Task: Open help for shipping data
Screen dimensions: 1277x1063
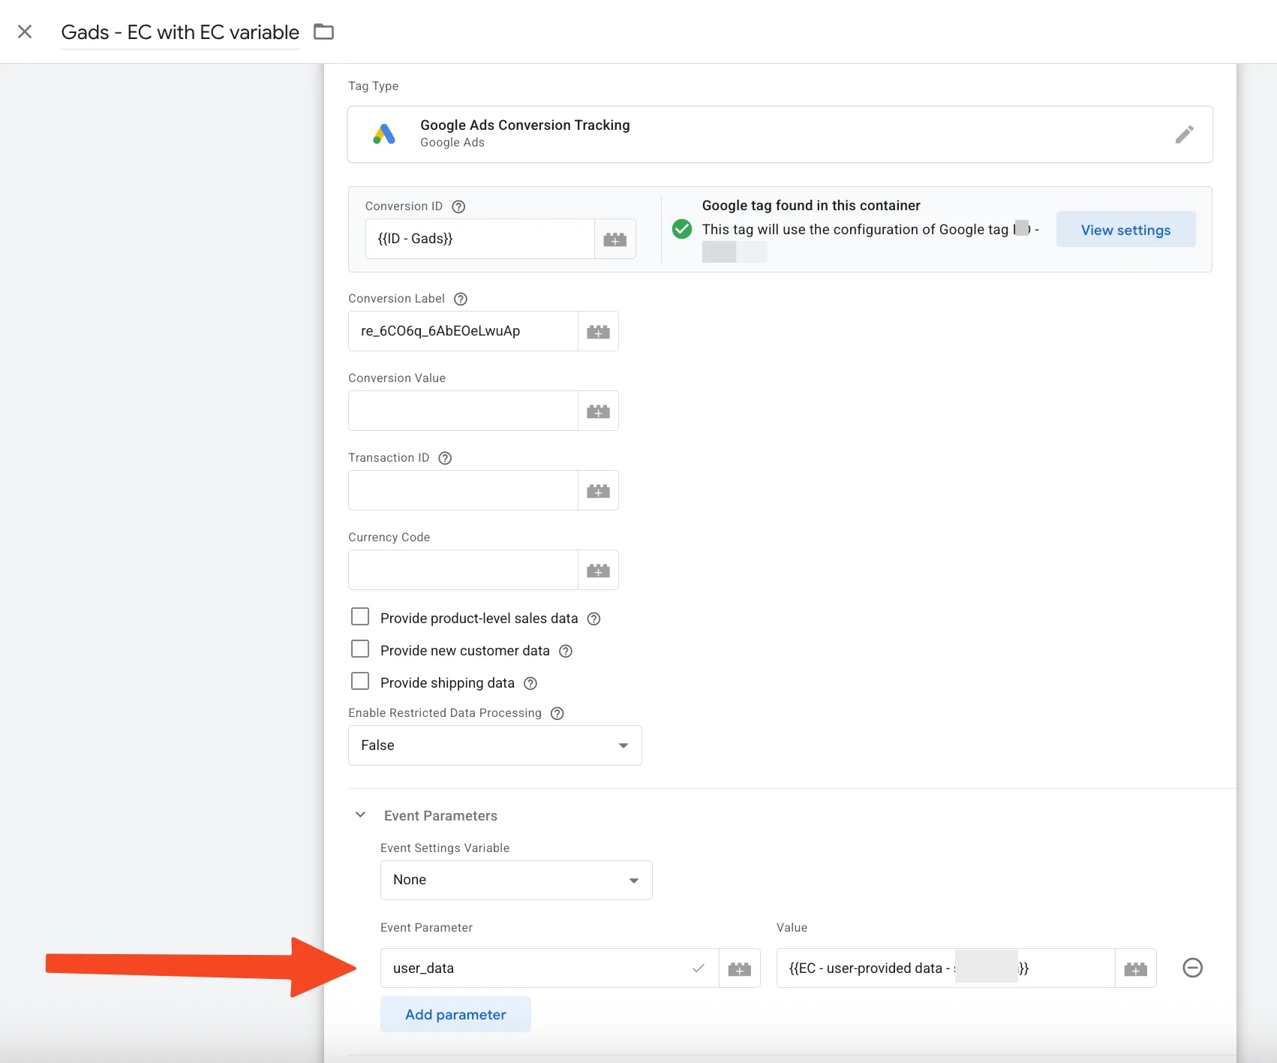Action: point(530,683)
